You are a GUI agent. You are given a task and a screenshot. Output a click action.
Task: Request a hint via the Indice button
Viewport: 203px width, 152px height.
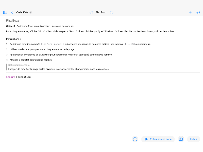click(193, 139)
